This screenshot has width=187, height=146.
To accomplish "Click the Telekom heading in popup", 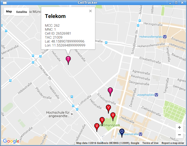I will point(55,16).
